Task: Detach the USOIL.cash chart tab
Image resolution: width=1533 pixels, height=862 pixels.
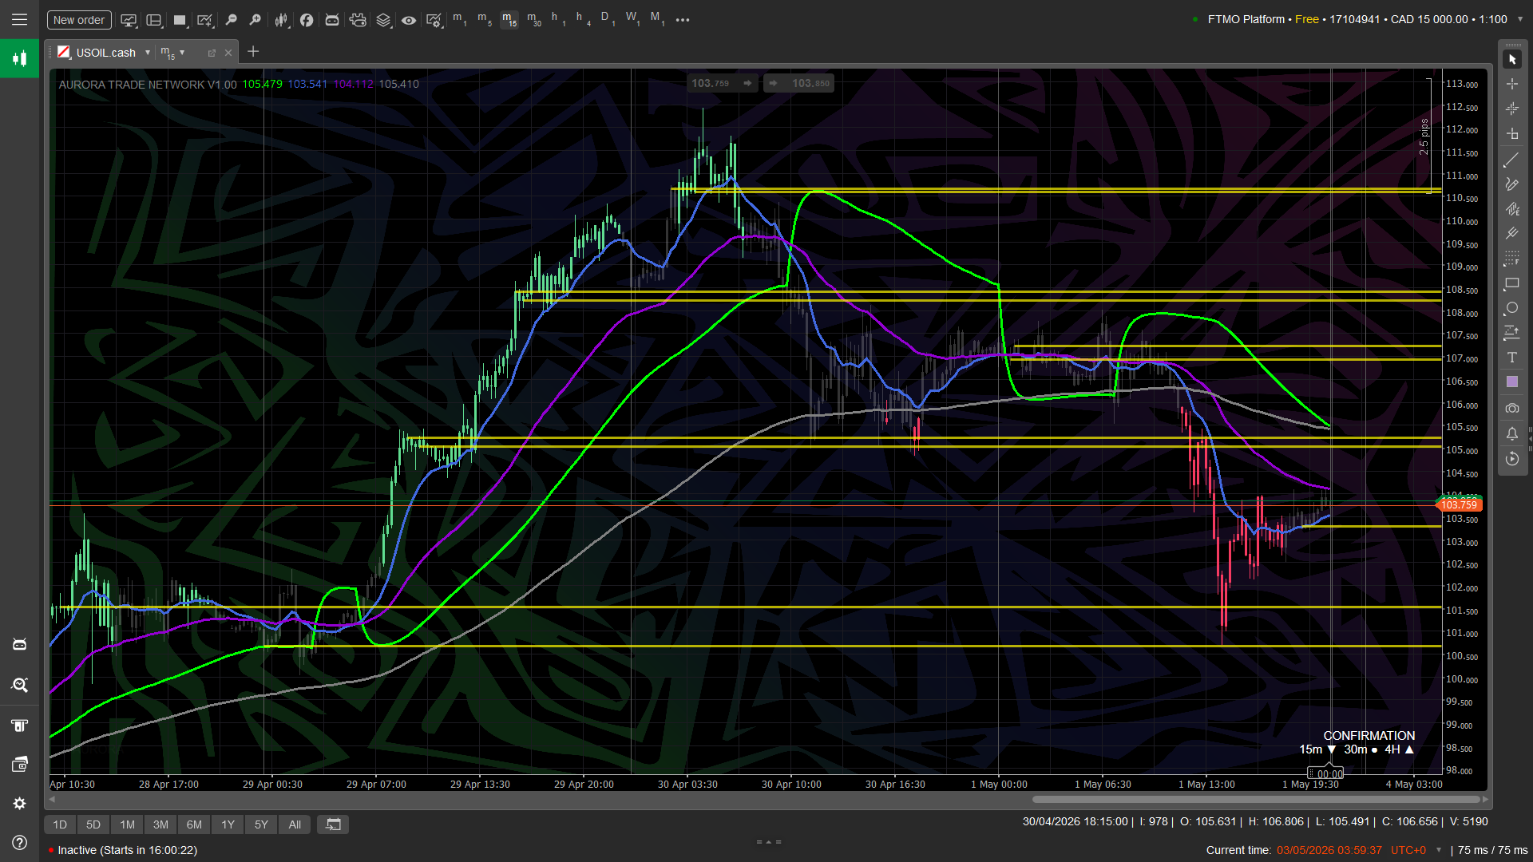Action: (x=212, y=53)
